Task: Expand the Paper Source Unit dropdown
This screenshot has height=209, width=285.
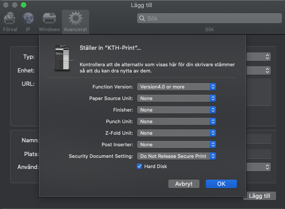Action: click(x=177, y=98)
